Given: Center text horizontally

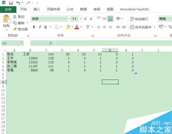Looking at the screenshot, I should (x=105, y=27).
